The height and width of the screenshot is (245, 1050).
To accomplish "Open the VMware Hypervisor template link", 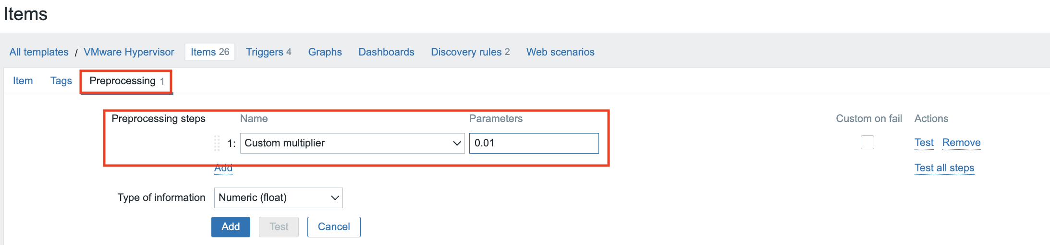I will pos(129,52).
